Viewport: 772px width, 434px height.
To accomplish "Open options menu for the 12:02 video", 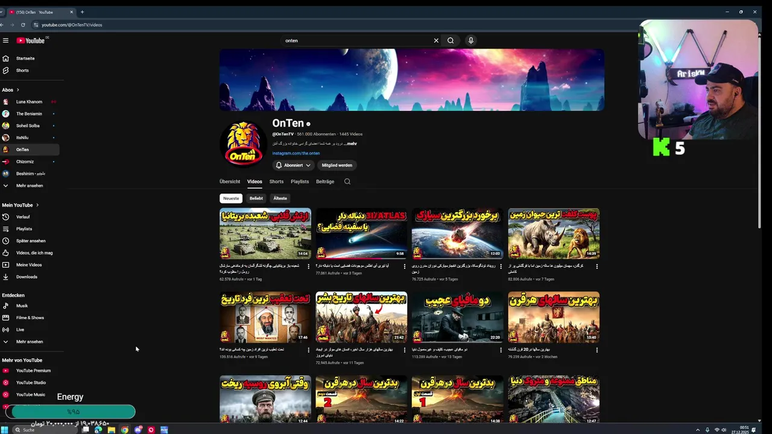I will tap(501, 266).
